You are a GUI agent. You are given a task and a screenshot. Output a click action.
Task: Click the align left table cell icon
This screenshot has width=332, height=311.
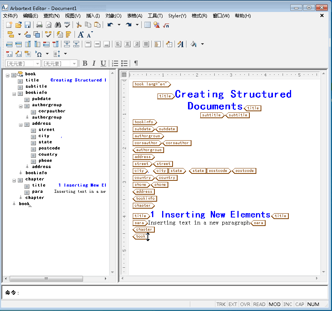tap(118, 44)
